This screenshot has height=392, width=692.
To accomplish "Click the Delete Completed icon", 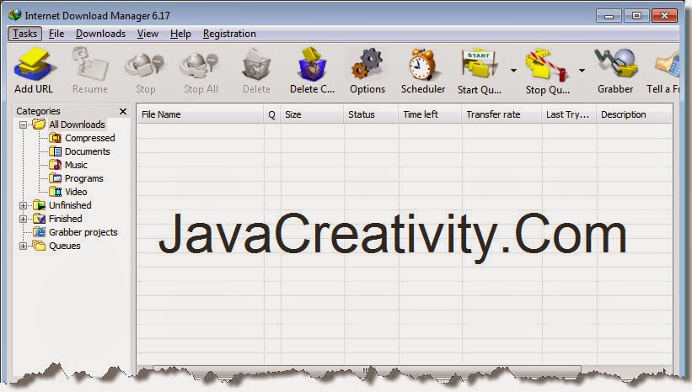I will [312, 65].
